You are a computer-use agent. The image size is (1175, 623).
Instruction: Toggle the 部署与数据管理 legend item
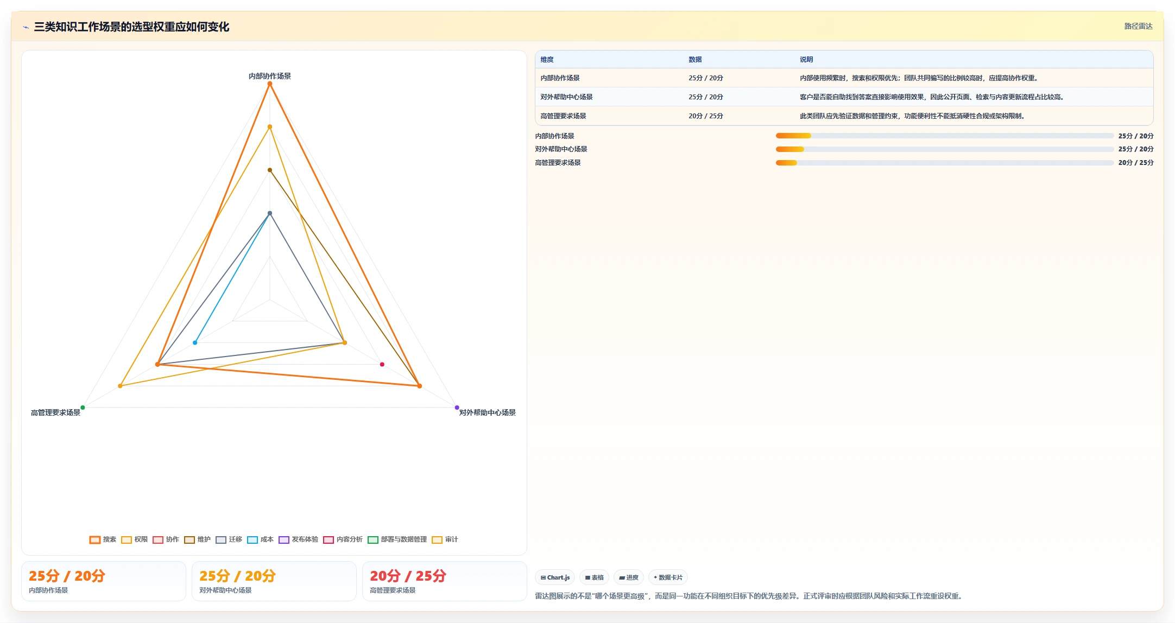pyautogui.click(x=397, y=539)
